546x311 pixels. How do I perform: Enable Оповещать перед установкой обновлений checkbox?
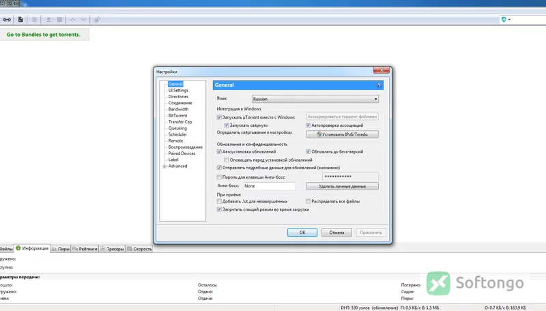(x=227, y=160)
